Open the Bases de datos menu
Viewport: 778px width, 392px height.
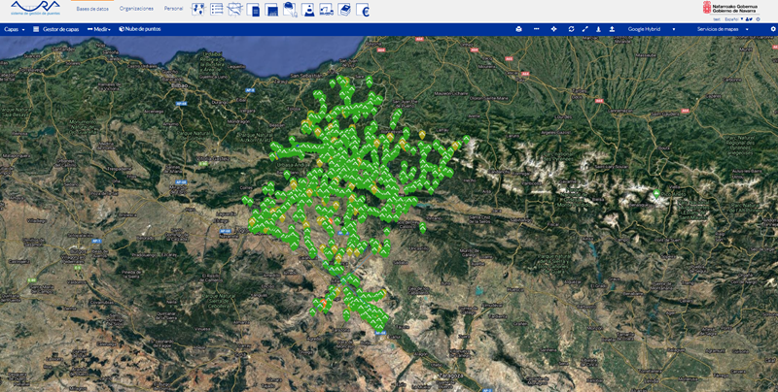coord(92,8)
